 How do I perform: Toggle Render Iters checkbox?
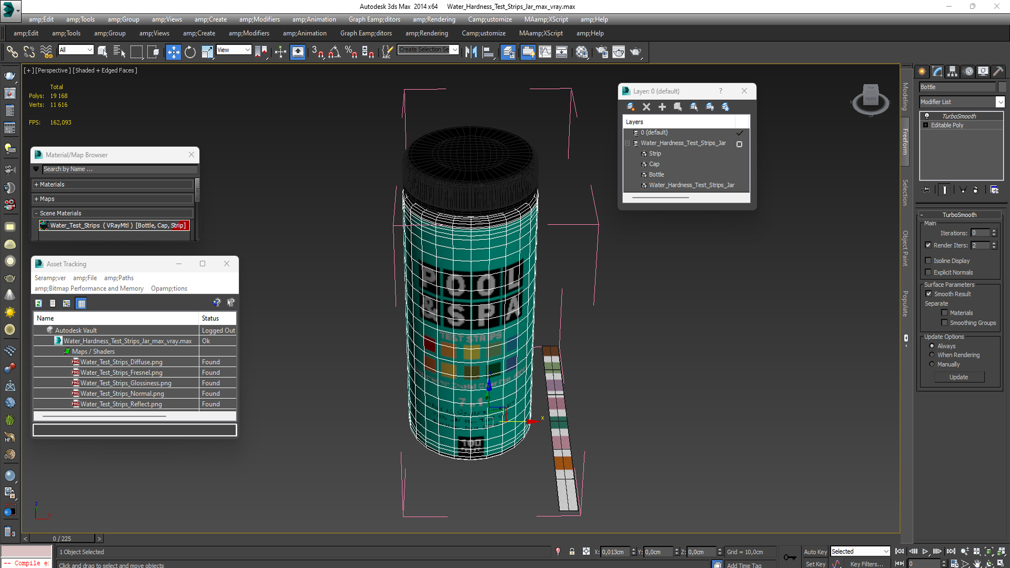point(928,245)
